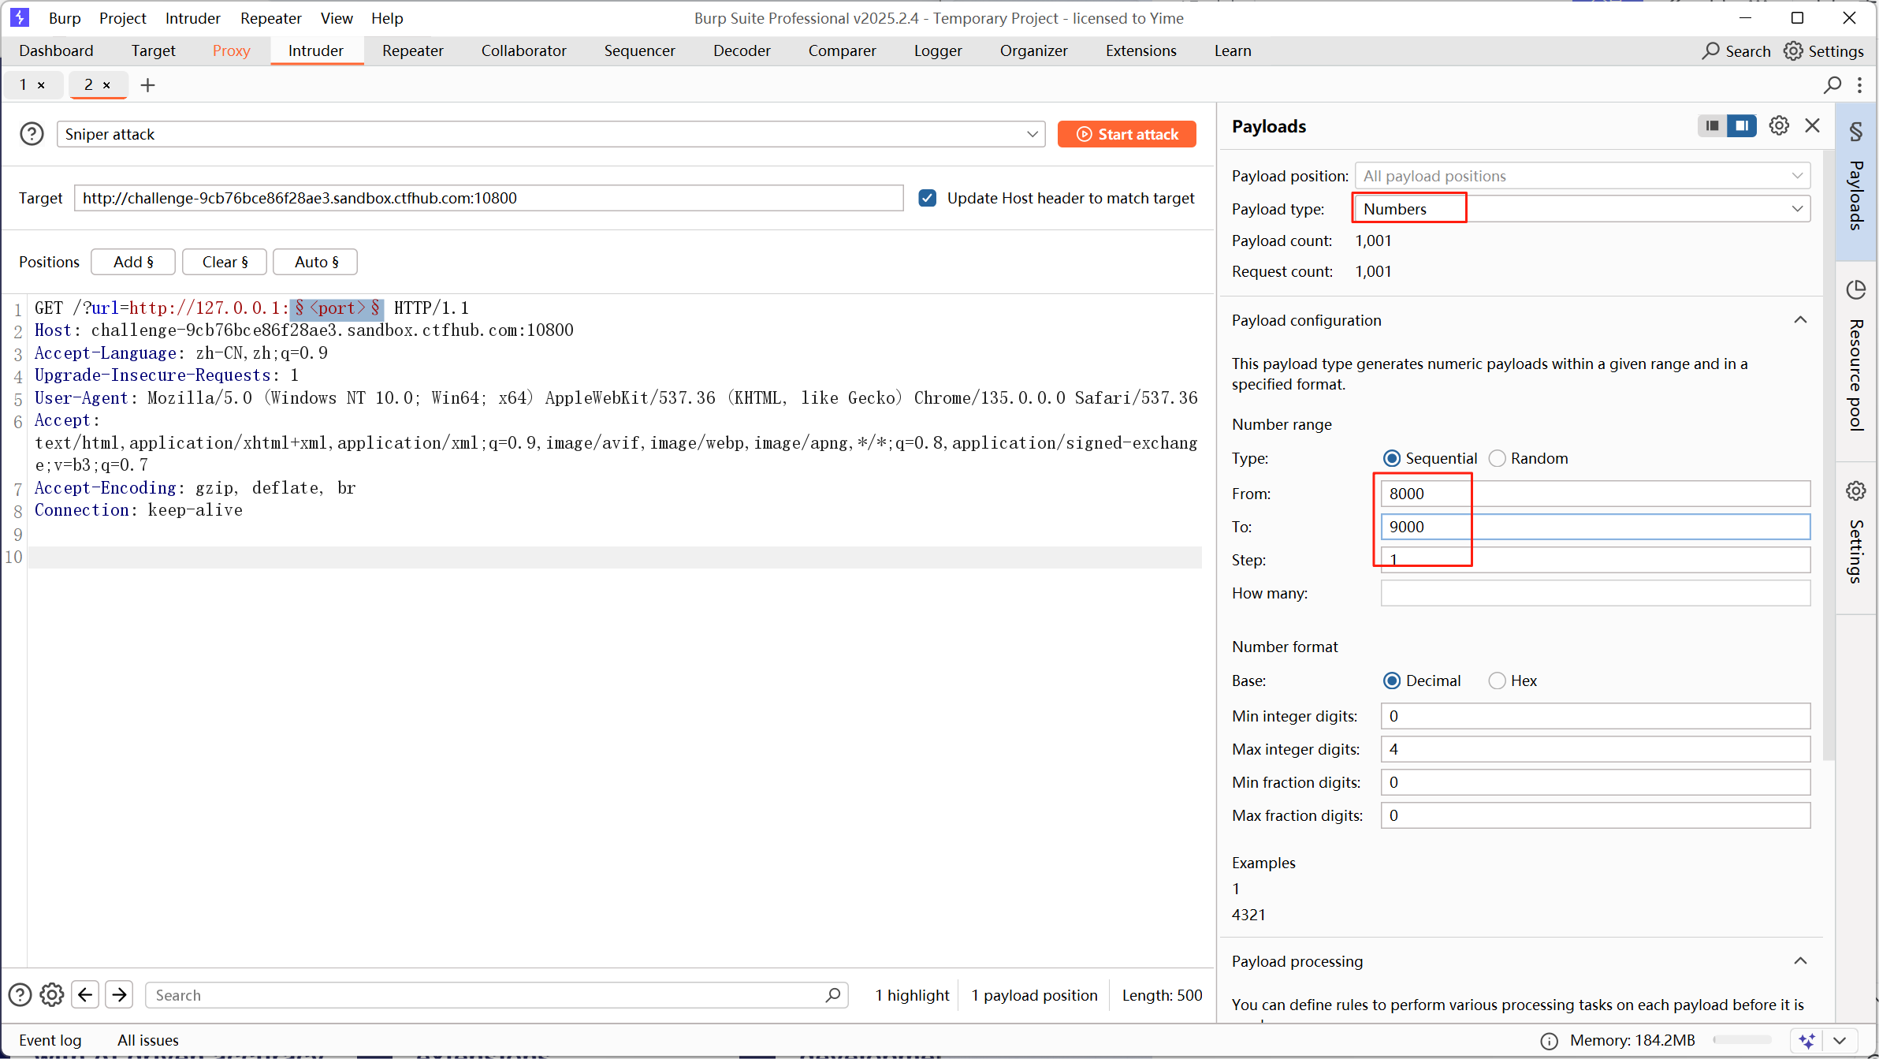Select Random number range type
The image size is (1879, 1059).
coord(1497,458)
